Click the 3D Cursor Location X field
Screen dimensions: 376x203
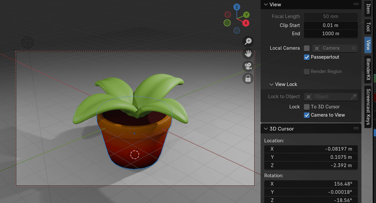(x=311, y=149)
